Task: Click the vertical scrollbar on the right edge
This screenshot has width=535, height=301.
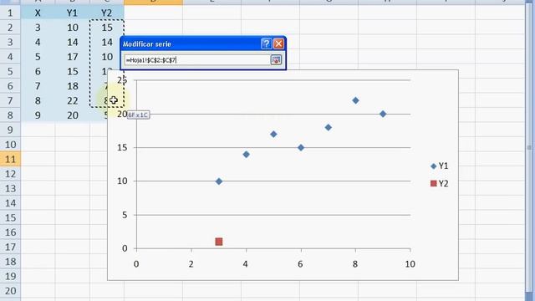Action: pos(529,148)
